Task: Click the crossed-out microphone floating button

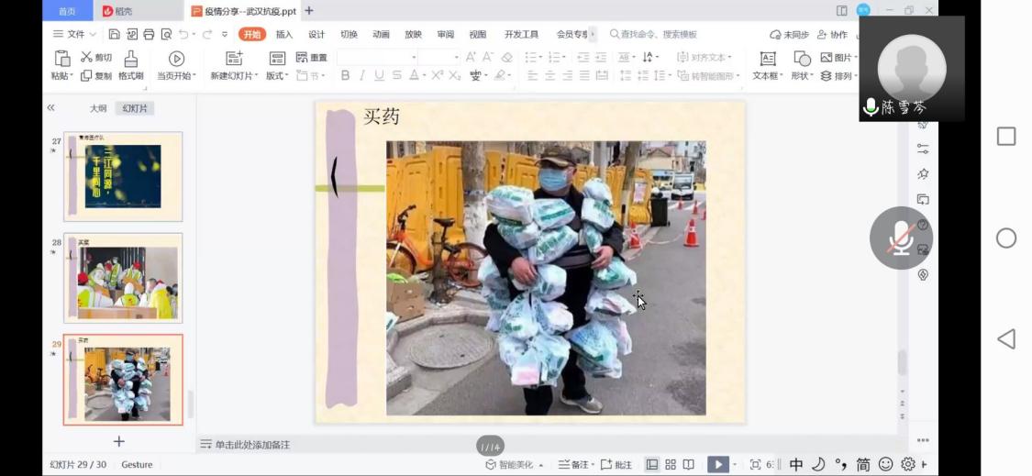Action: 901,238
